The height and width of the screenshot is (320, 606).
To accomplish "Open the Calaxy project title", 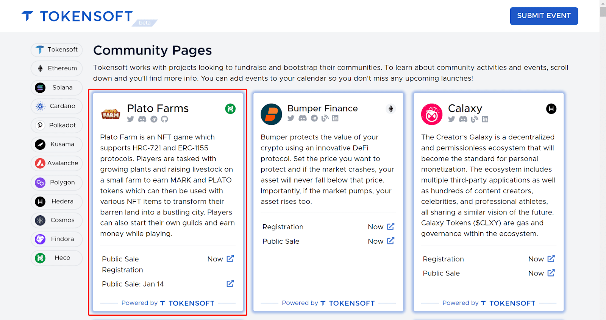I will 465,109.
